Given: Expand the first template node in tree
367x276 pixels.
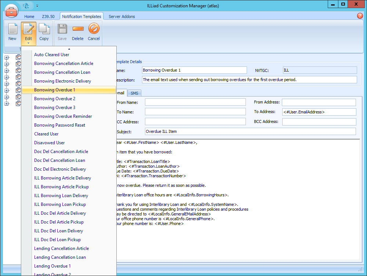Looking at the screenshot, I should 7,57.
